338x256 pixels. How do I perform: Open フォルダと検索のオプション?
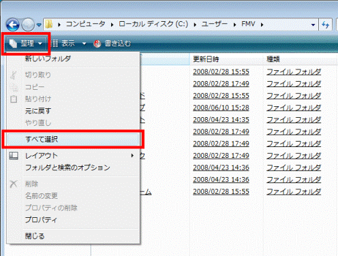(x=67, y=167)
